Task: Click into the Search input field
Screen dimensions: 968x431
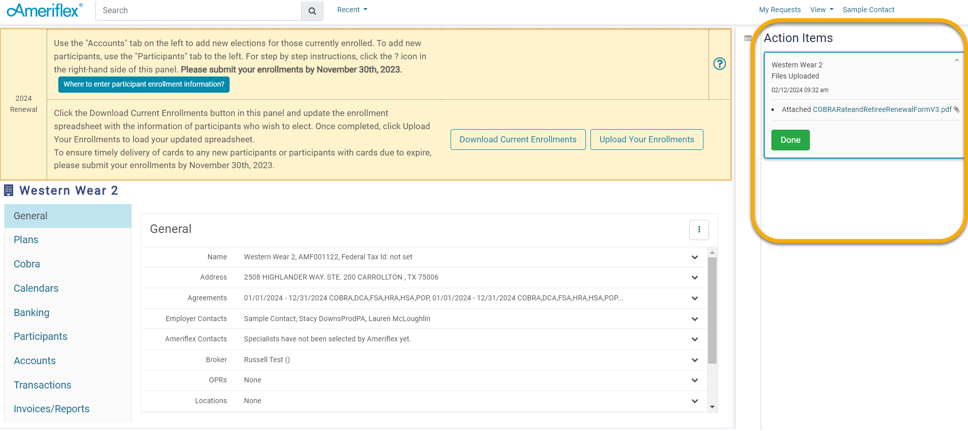Action: click(198, 11)
